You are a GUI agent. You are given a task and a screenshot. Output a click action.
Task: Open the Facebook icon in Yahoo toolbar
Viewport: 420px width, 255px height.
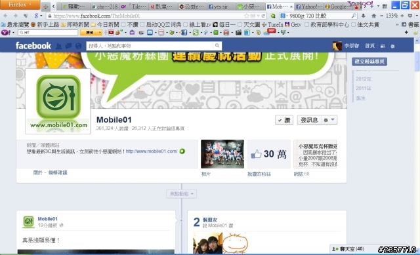pos(184,33)
